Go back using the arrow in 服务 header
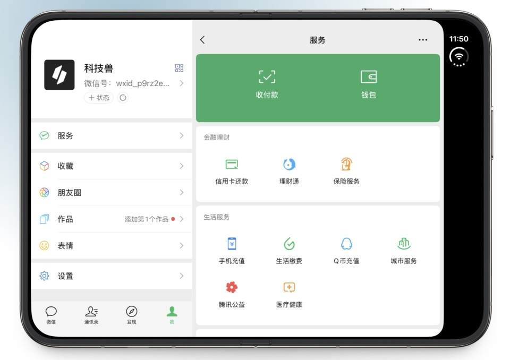 point(202,40)
